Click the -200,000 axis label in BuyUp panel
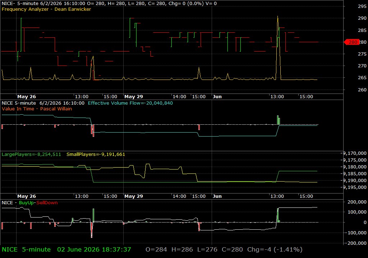Viewport: 368px width, 258px height. tap(356, 243)
